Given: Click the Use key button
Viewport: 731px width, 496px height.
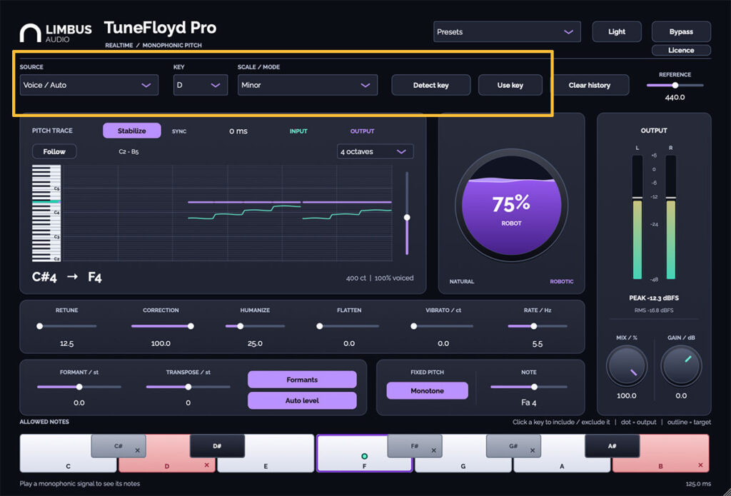Looking at the screenshot, I should pos(510,86).
